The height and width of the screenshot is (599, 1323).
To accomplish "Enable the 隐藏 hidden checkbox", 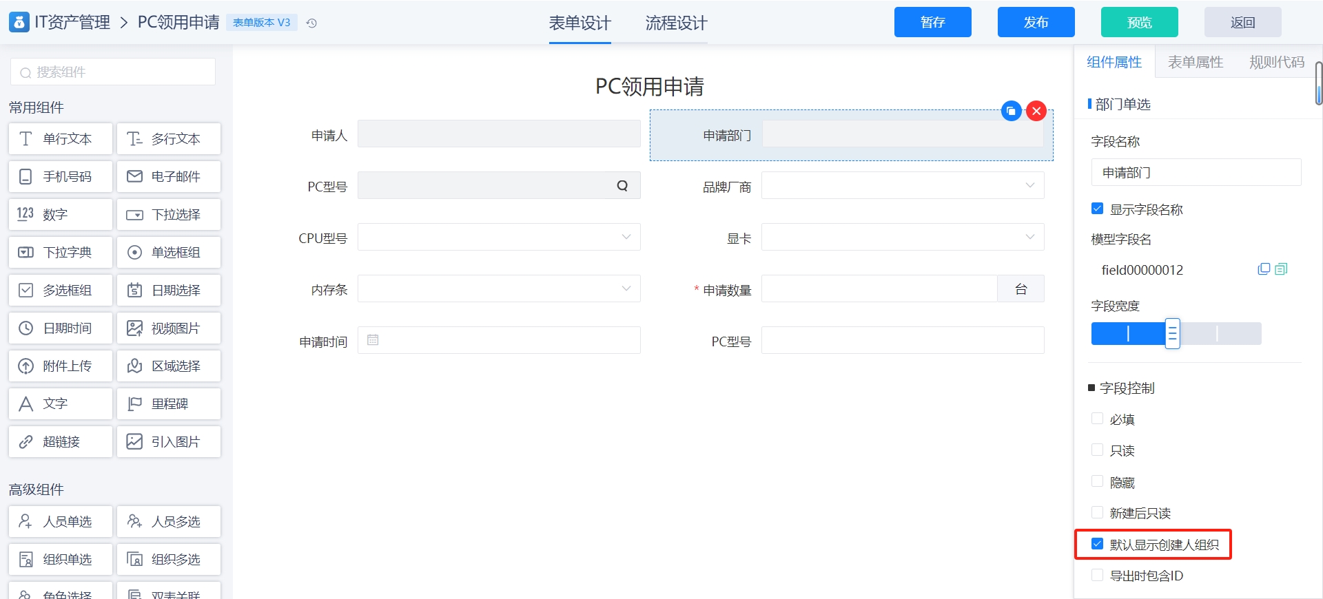I will (1098, 481).
